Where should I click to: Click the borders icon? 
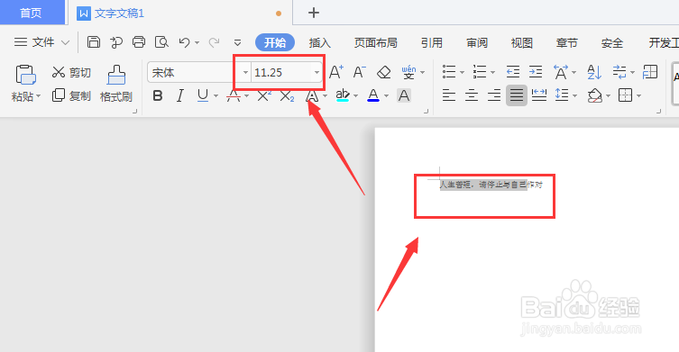pyautogui.click(x=625, y=95)
